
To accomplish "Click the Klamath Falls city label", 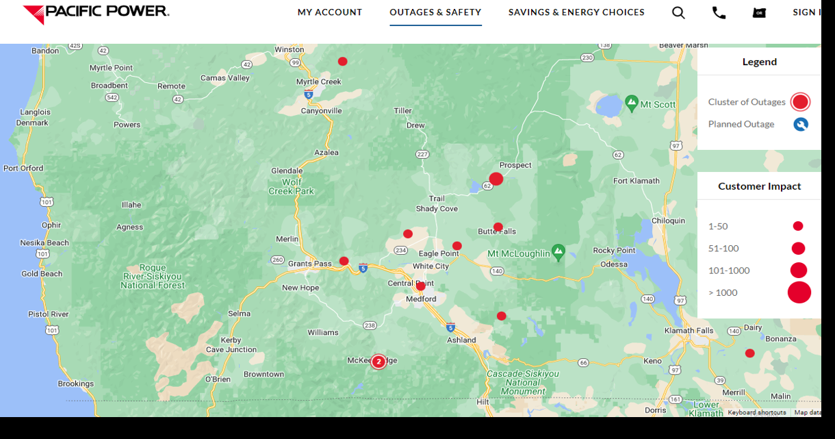I will pyautogui.click(x=689, y=330).
